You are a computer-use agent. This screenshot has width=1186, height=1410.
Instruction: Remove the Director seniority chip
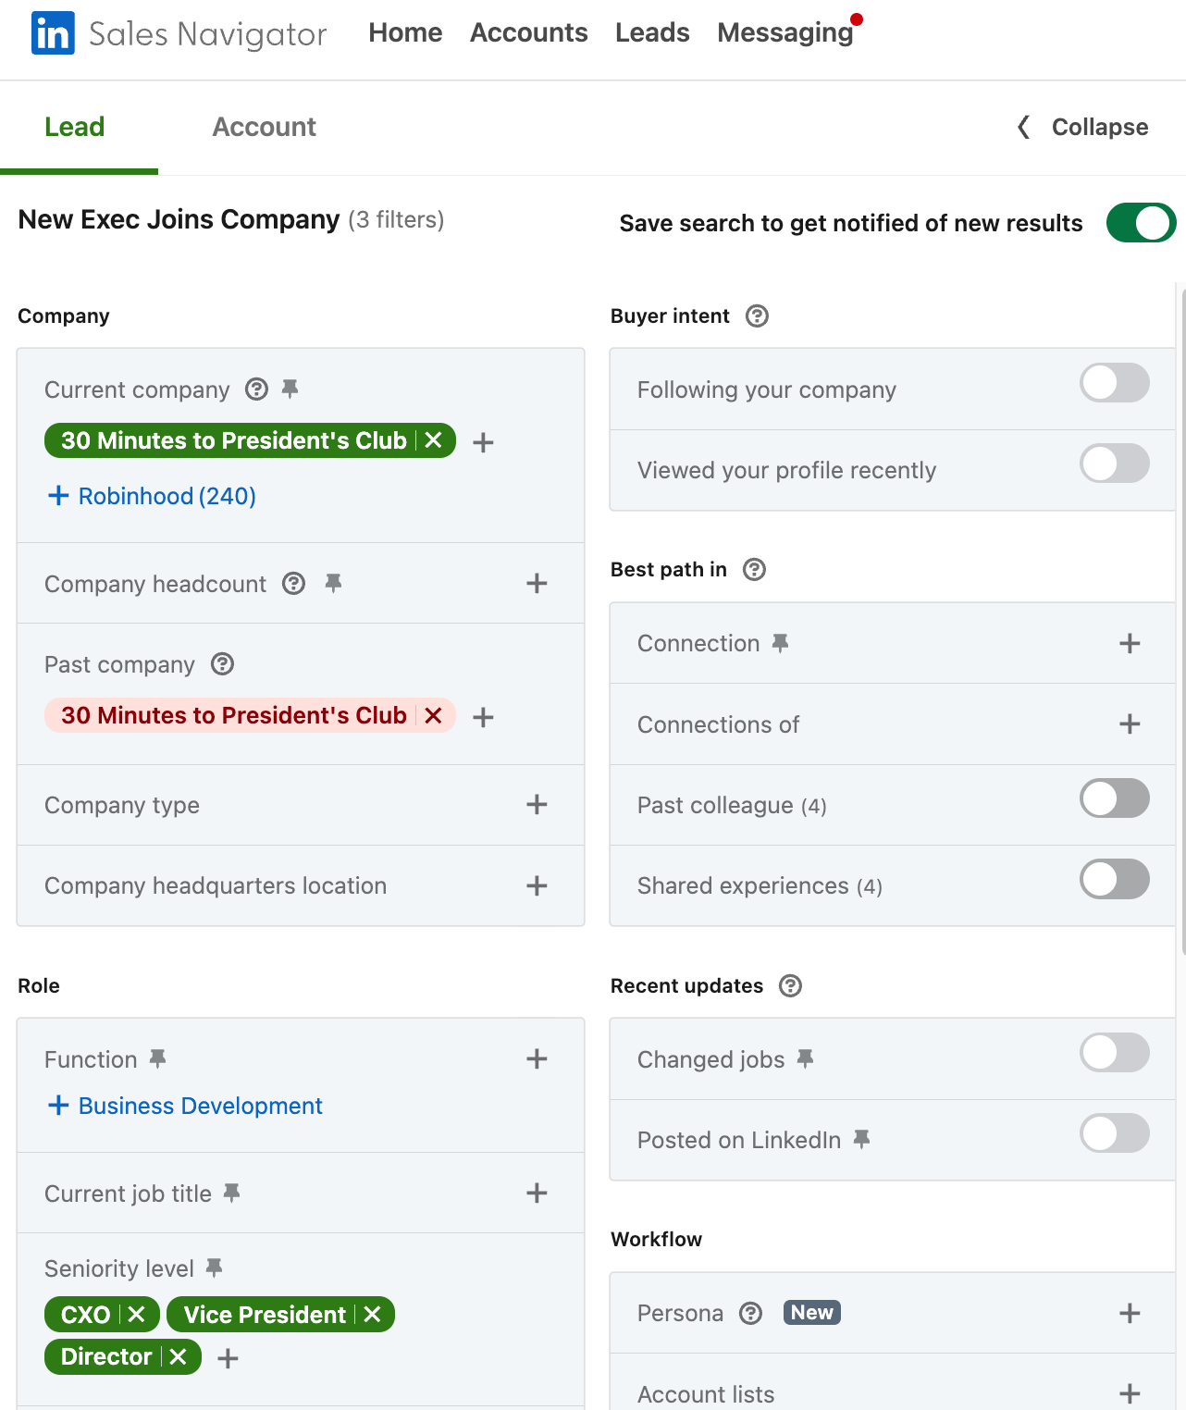178,1356
